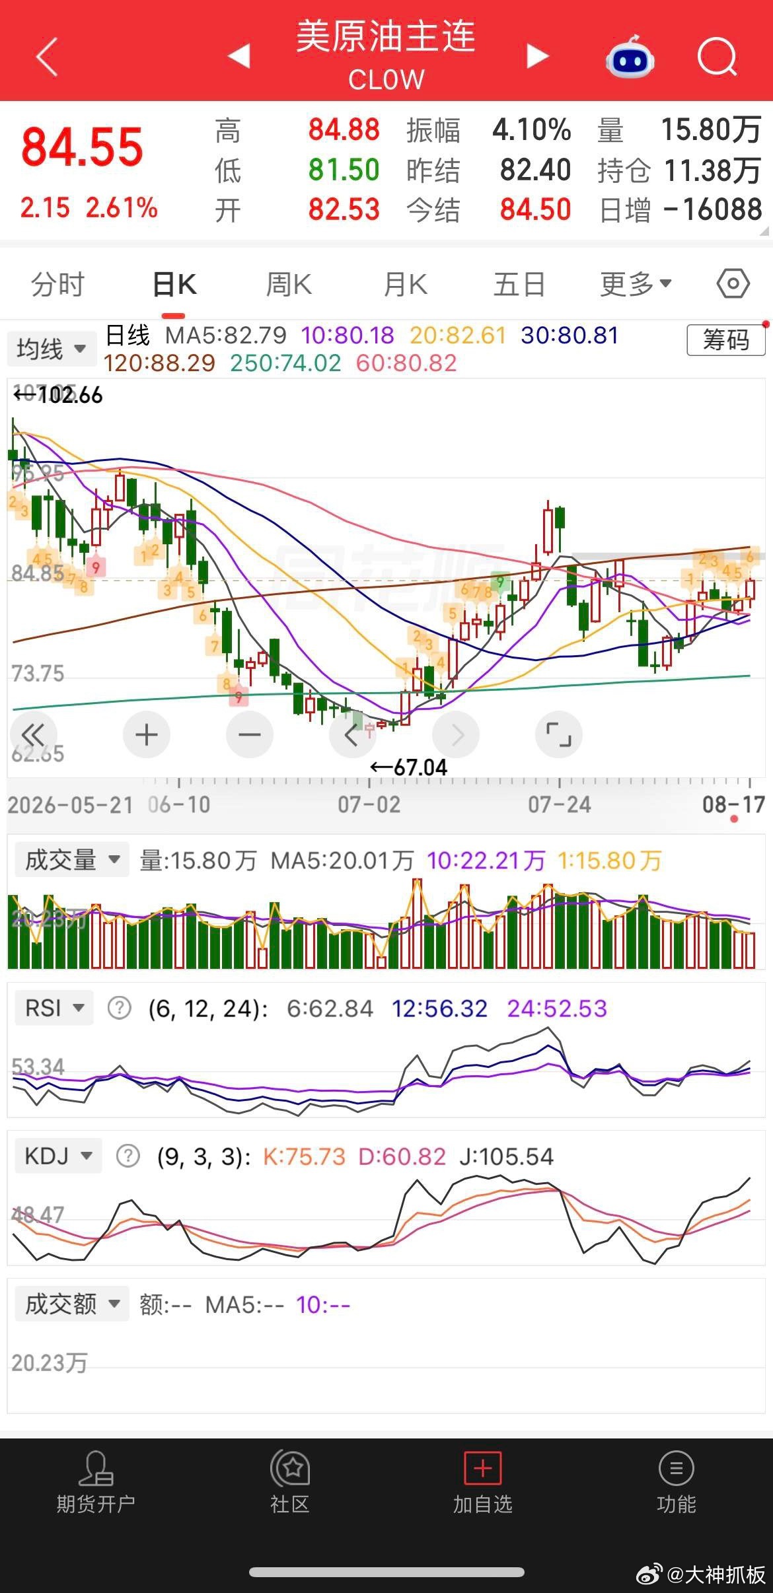773x1593 pixels.
Task: Tap the 08-17 date marker on timeline
Action: (x=733, y=804)
